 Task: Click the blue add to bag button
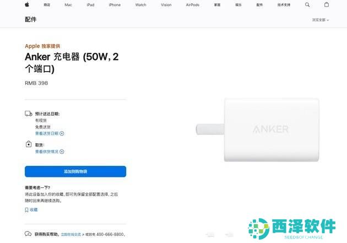coord(75,171)
